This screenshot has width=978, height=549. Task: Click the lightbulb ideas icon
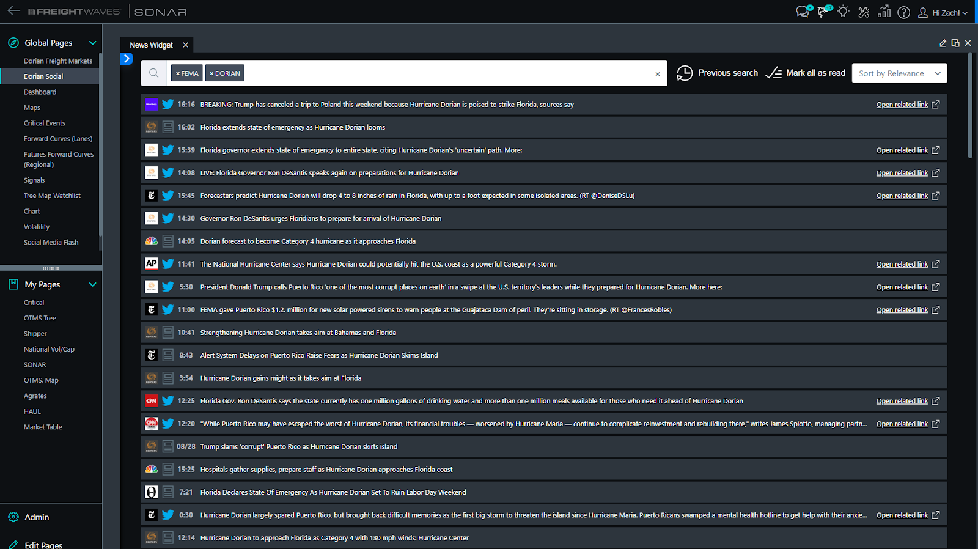pyautogui.click(x=844, y=12)
